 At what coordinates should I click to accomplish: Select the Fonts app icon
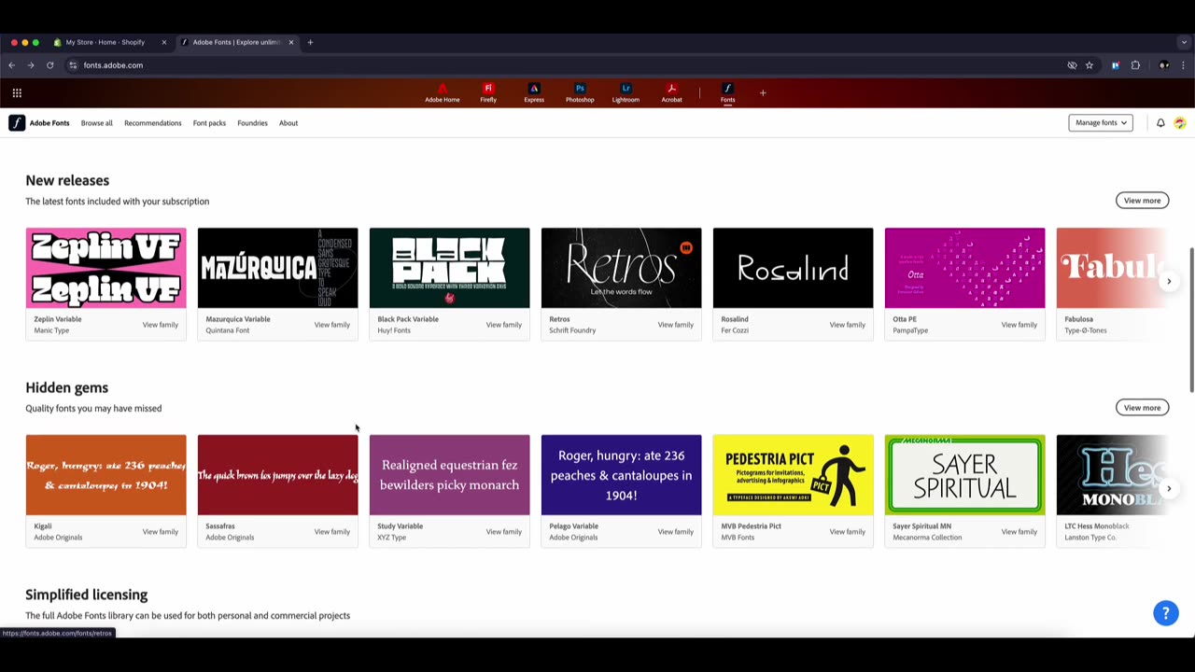tap(727, 93)
